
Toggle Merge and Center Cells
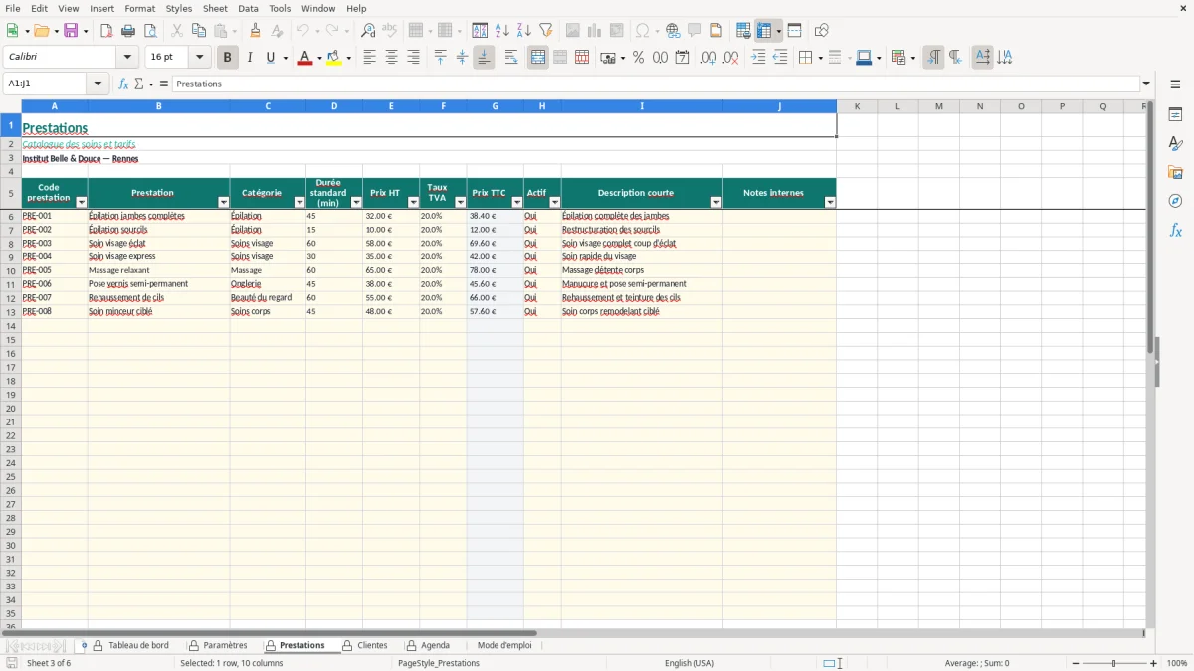(538, 58)
